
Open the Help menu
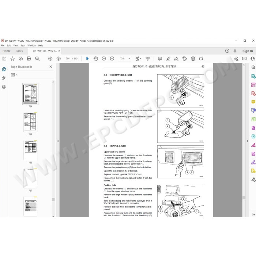point(41,46)
